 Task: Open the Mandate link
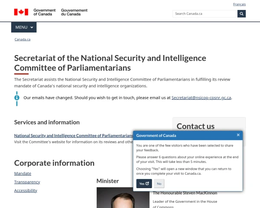(23, 173)
